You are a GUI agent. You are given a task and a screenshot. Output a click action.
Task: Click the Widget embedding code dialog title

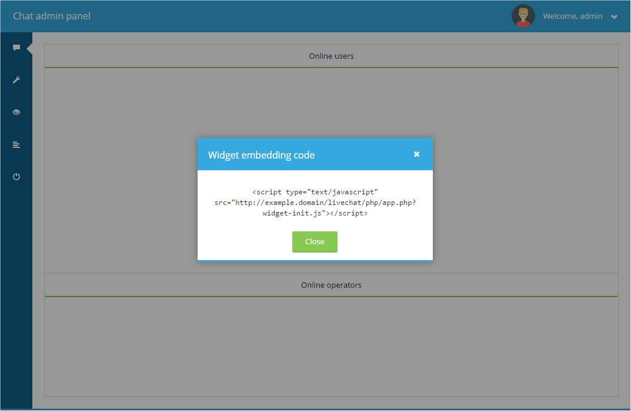click(x=261, y=155)
